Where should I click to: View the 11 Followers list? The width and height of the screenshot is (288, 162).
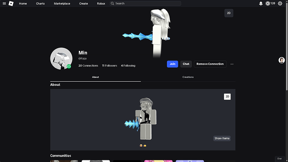(109, 66)
